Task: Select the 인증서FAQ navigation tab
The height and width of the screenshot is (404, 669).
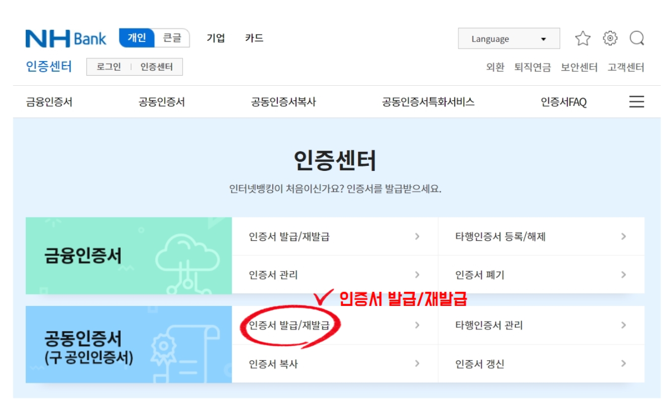Action: click(563, 102)
